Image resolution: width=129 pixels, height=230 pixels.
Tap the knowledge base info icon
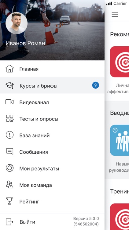(9, 135)
